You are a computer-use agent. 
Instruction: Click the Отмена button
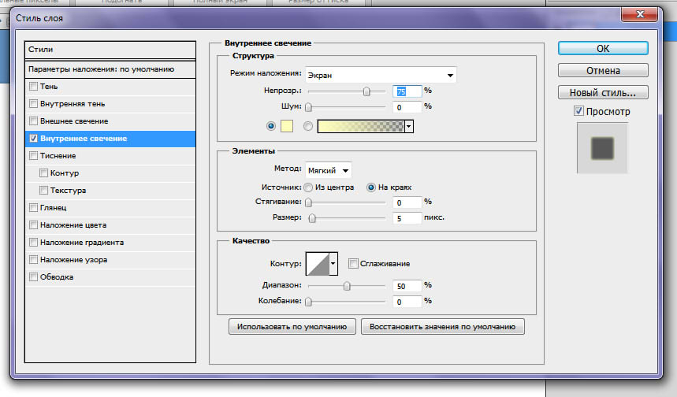point(603,70)
